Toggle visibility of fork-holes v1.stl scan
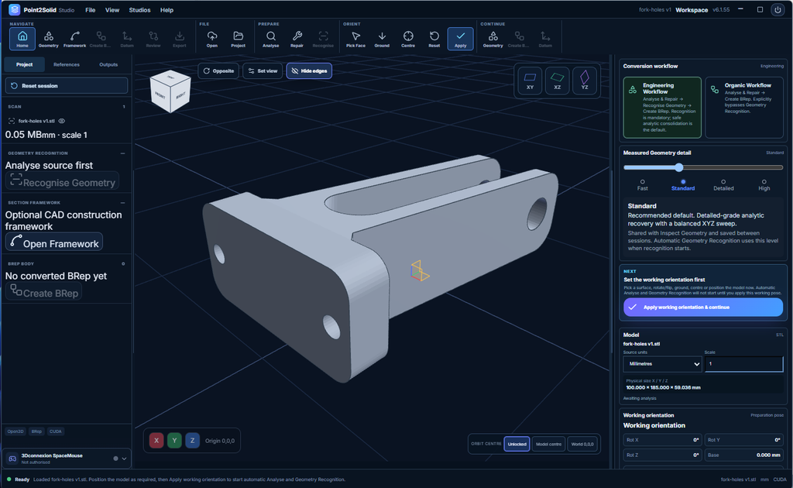The height and width of the screenshot is (488, 793). pos(62,121)
